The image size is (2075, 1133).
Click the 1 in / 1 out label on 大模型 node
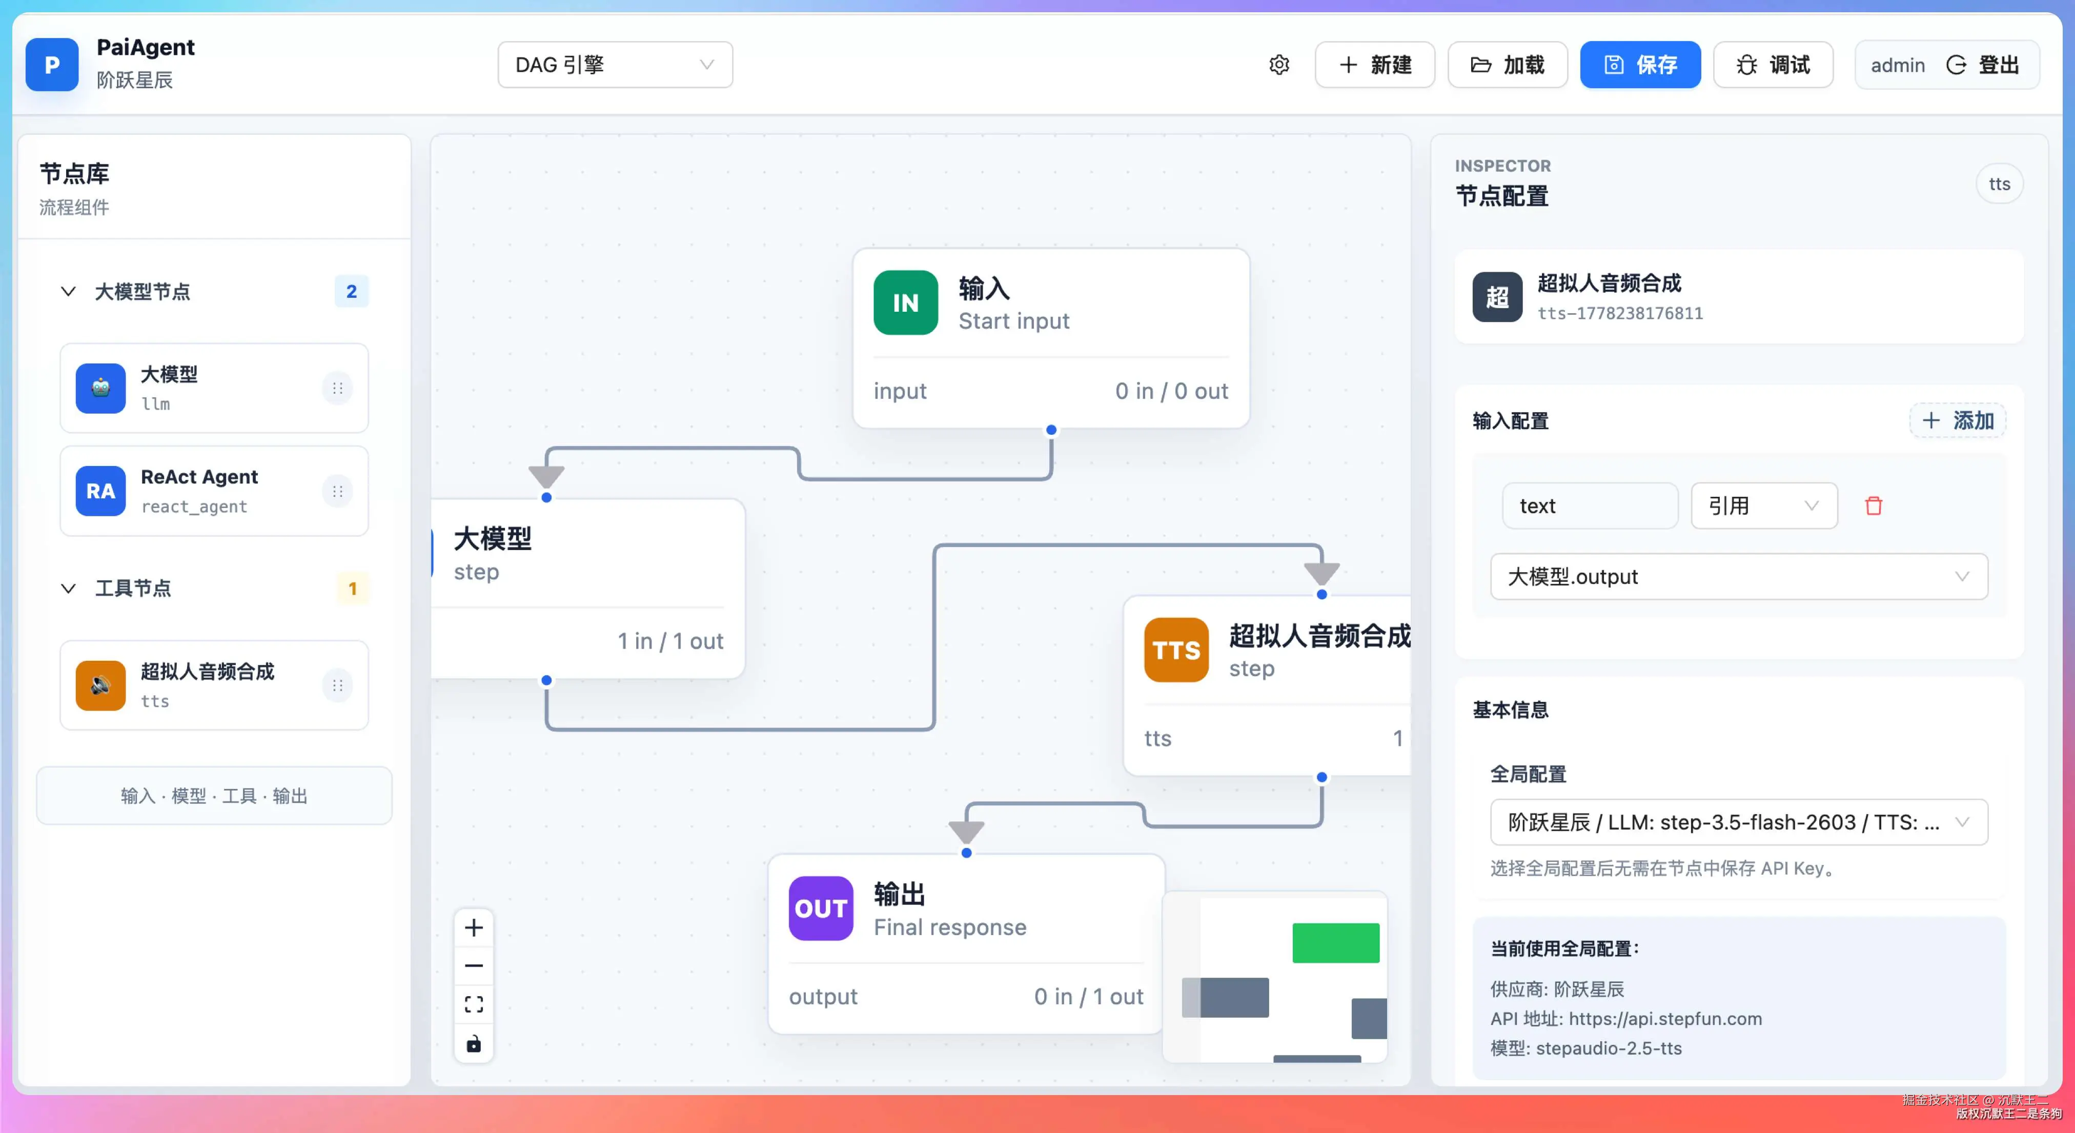(670, 641)
